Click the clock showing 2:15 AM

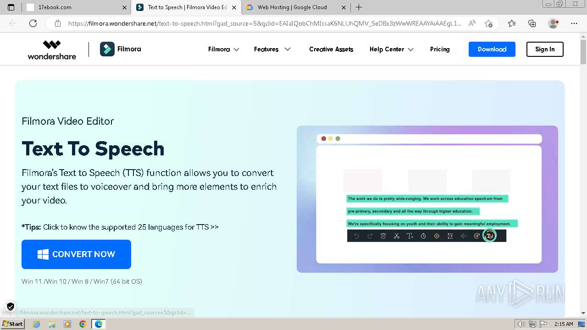tap(564, 324)
